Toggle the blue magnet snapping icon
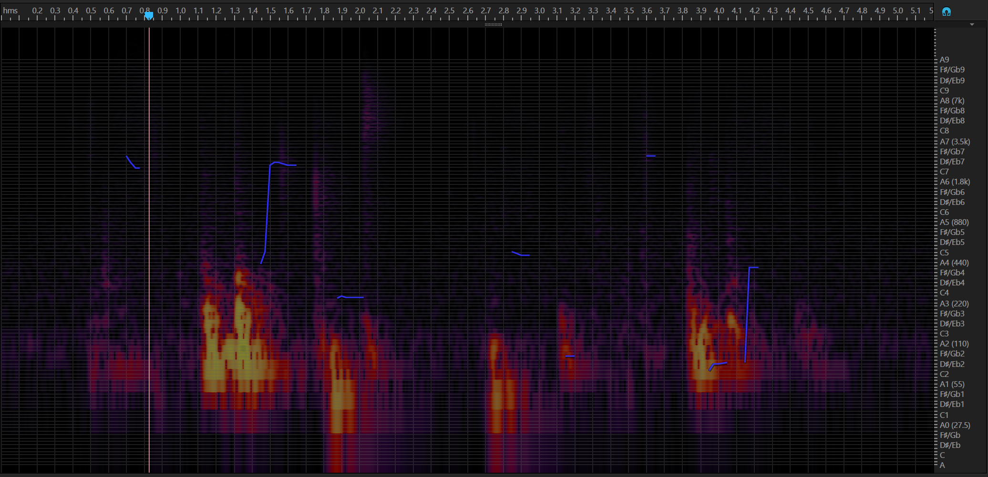988x477 pixels. [947, 12]
